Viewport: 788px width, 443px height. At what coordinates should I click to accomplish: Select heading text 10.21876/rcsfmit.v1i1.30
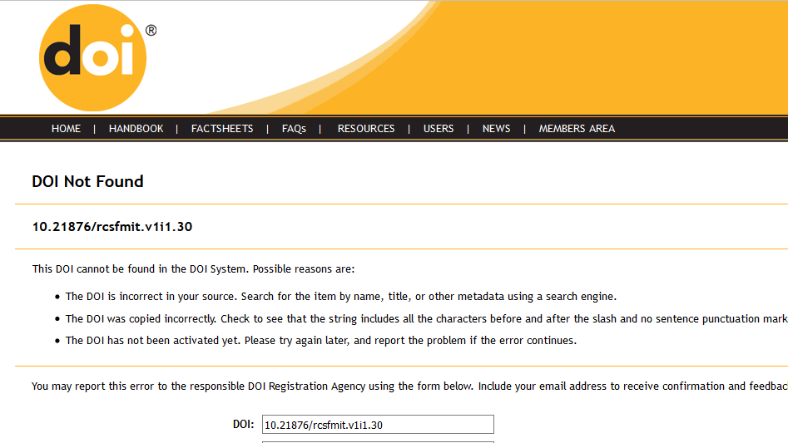pyautogui.click(x=112, y=227)
